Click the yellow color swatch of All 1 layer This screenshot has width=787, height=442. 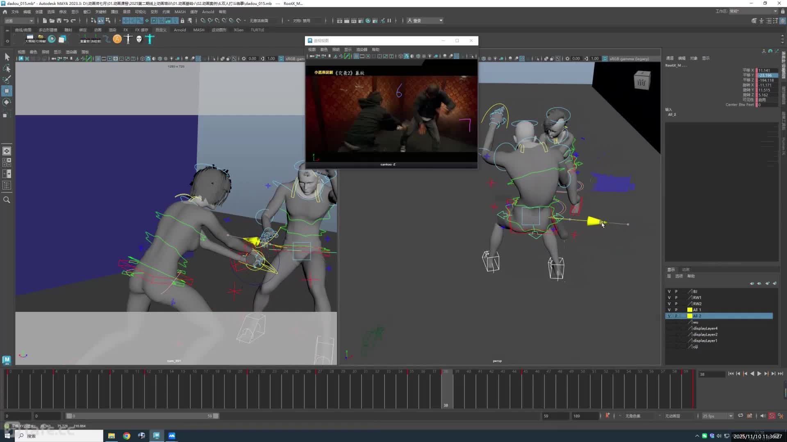pos(690,310)
